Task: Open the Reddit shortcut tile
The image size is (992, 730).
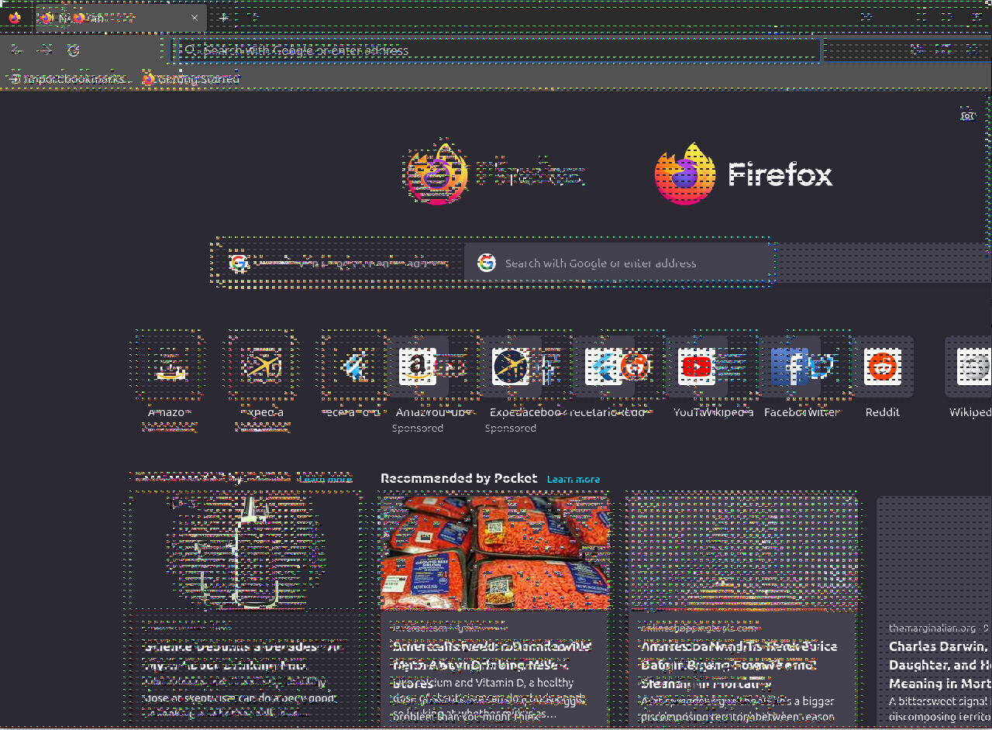Action: [882, 367]
